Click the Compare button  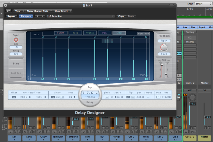26,16
